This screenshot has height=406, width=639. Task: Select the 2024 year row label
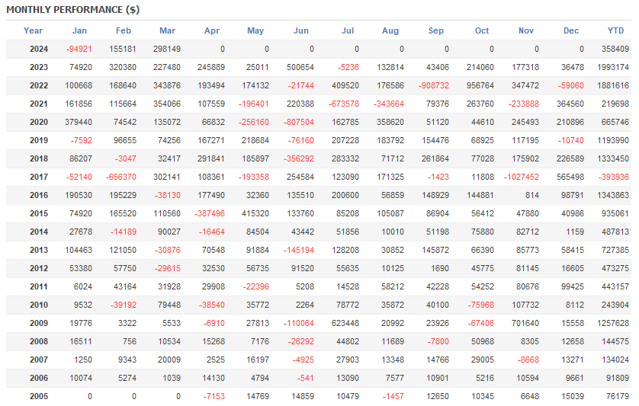pyautogui.click(x=39, y=50)
